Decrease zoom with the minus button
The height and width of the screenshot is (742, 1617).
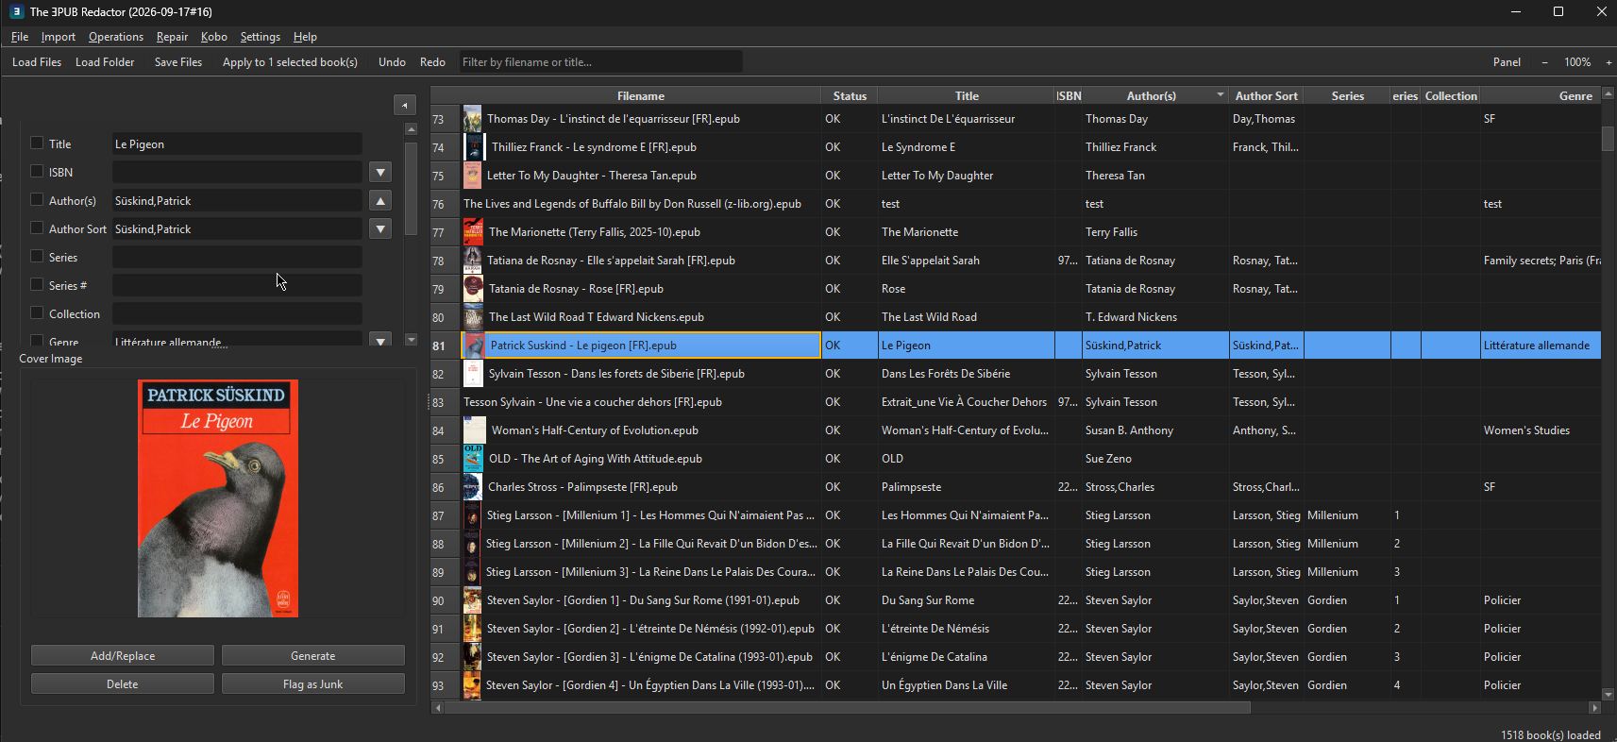pos(1544,62)
